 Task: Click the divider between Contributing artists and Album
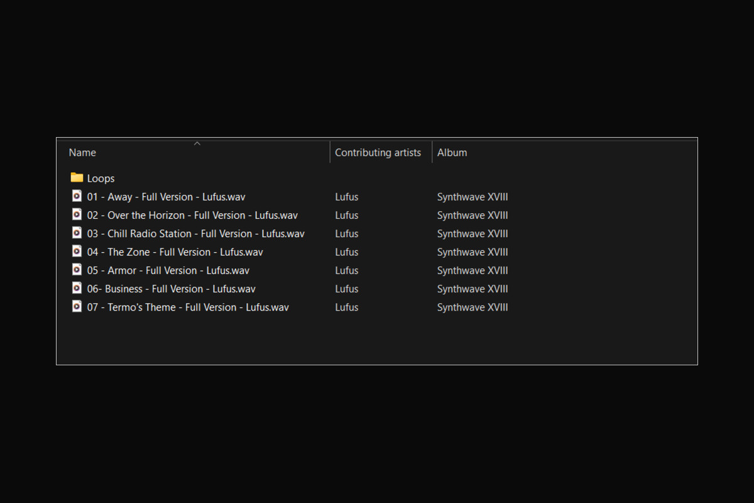coord(432,152)
